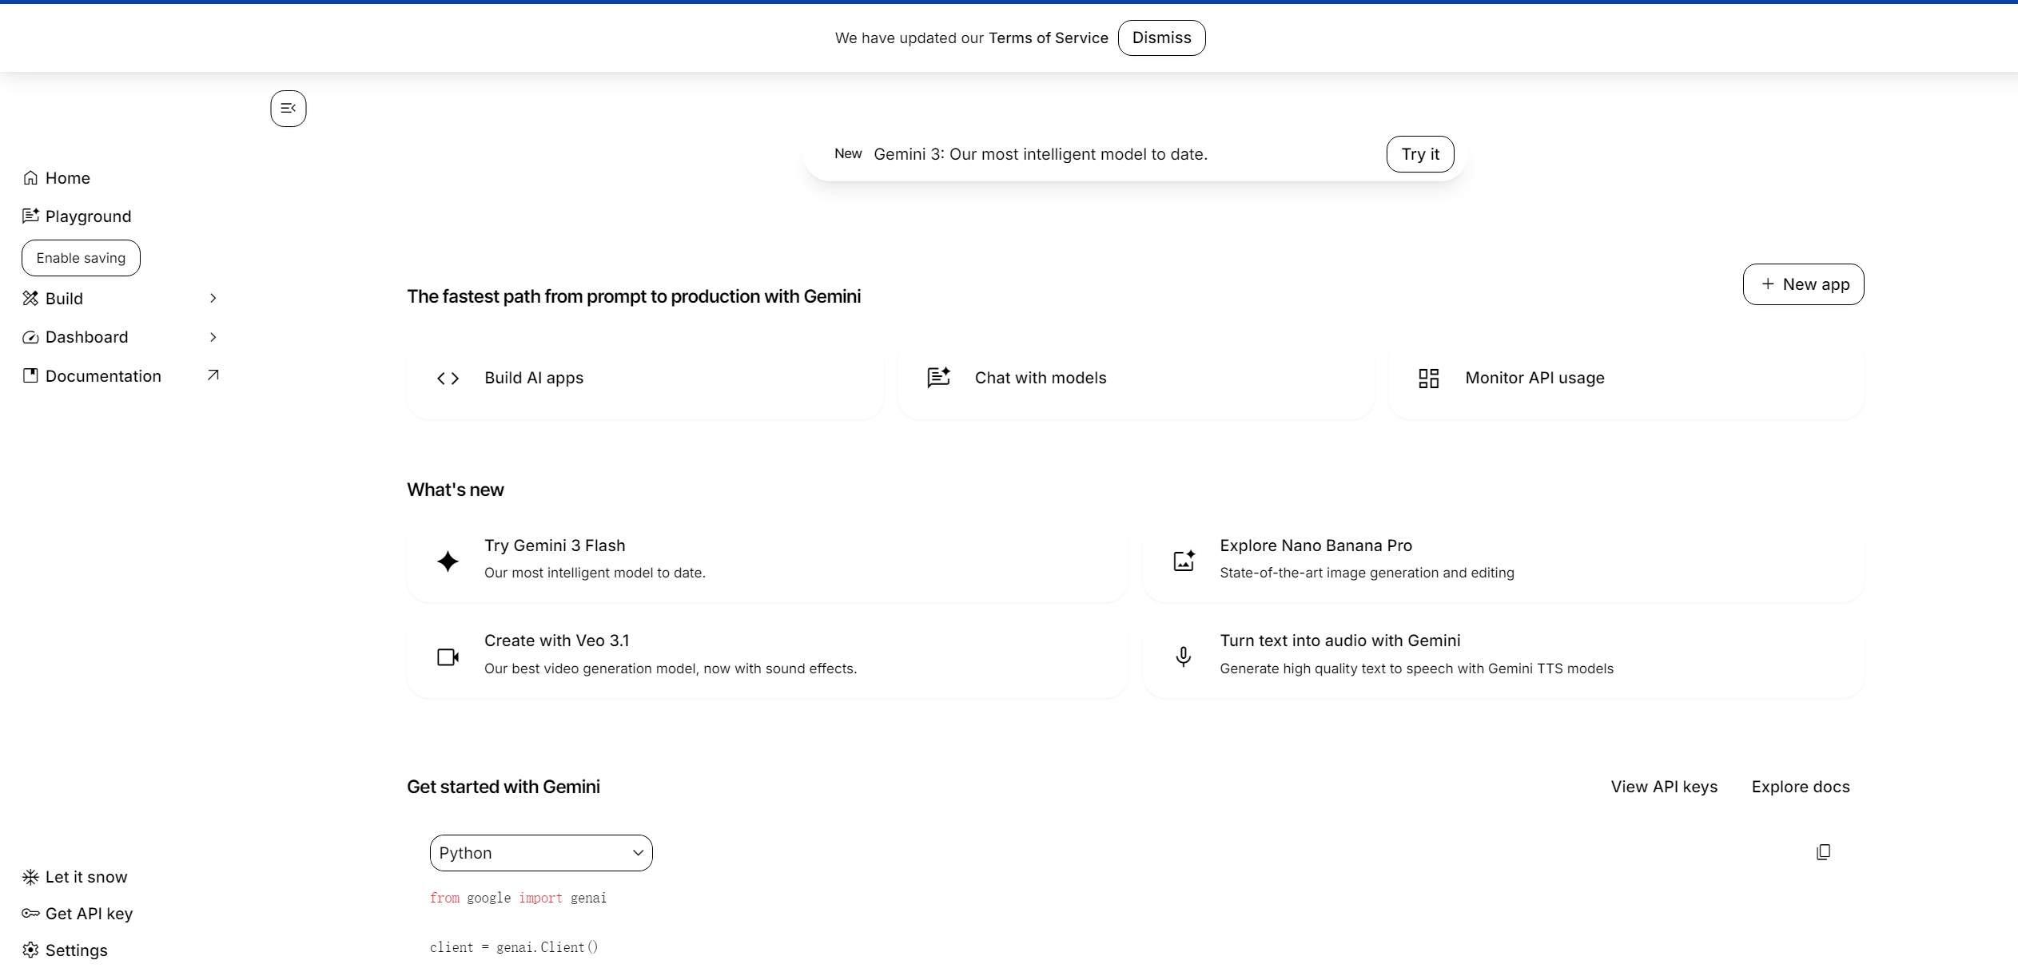Click the Enable saving pill
The width and height of the screenshot is (2018, 968).
click(x=80, y=257)
